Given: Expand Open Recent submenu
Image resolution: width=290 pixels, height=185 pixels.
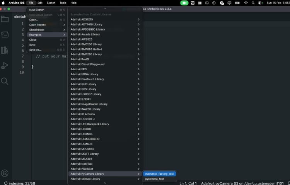Looking at the screenshot, I should tap(47, 25).
